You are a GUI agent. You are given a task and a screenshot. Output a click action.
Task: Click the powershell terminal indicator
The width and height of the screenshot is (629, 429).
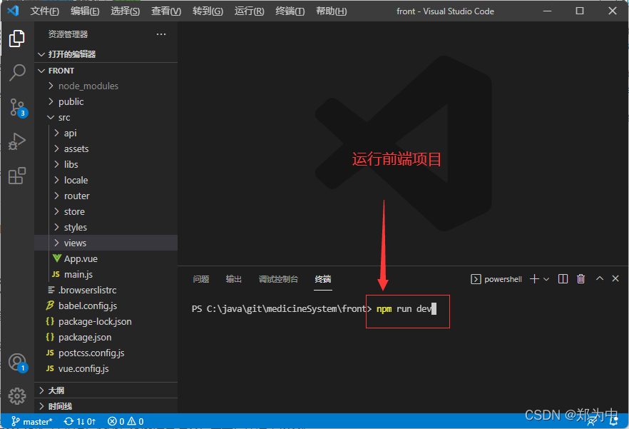496,279
